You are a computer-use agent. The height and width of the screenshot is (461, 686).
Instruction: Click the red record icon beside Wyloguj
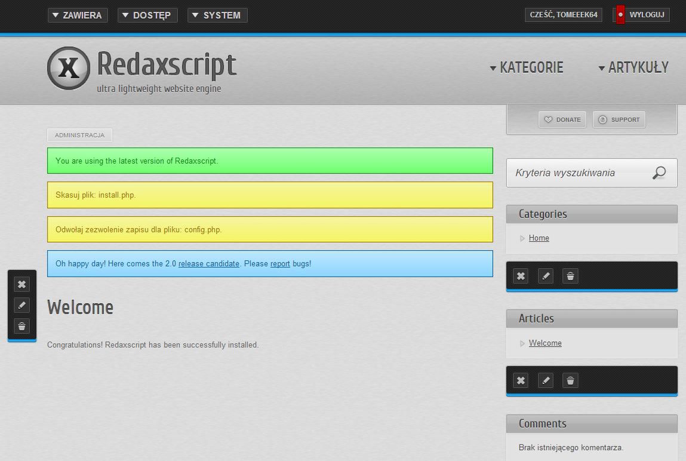(x=620, y=15)
